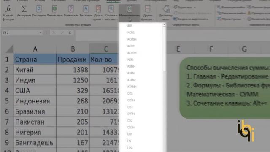The height and width of the screenshot is (152, 270).
Task: Choose ABS from the function list
Action: pos(130,26)
